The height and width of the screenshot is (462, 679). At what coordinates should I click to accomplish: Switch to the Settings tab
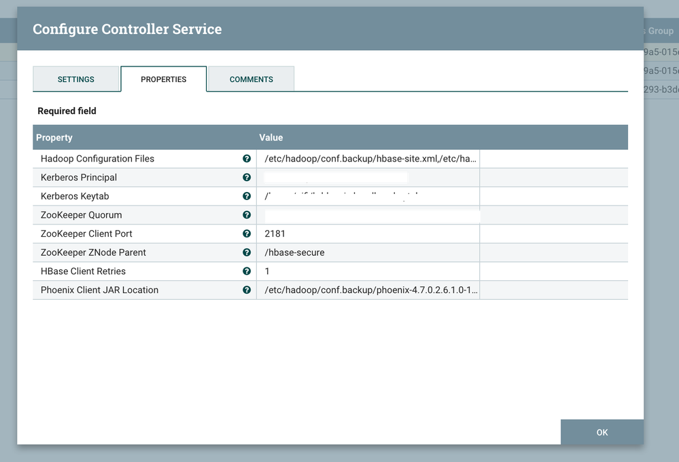pos(76,79)
